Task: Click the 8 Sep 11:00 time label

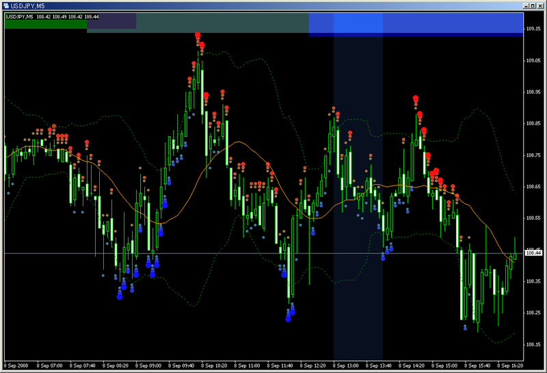Action: tap(247, 365)
